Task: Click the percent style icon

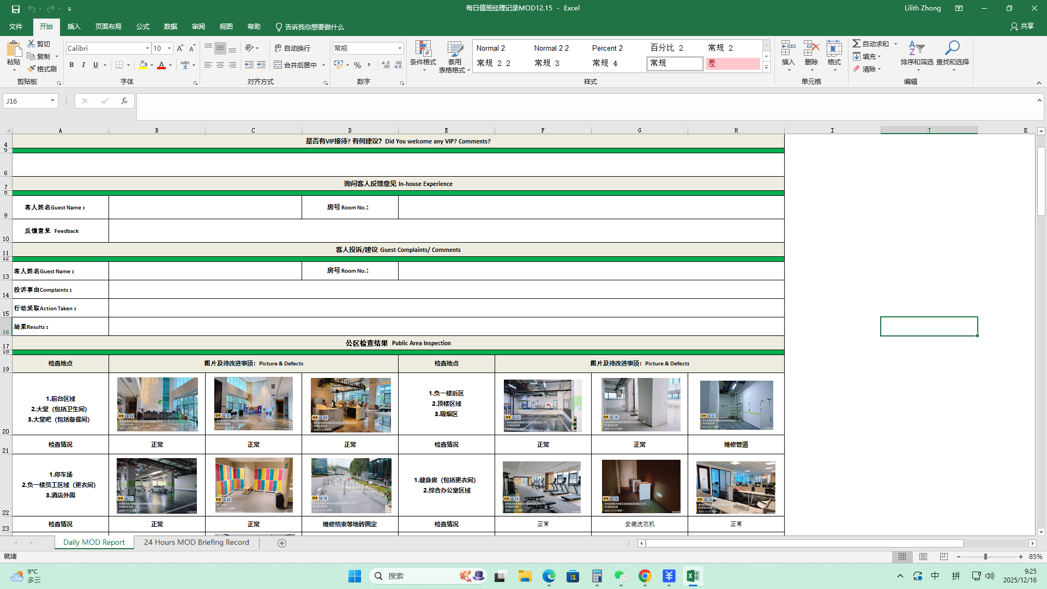Action: click(x=357, y=65)
